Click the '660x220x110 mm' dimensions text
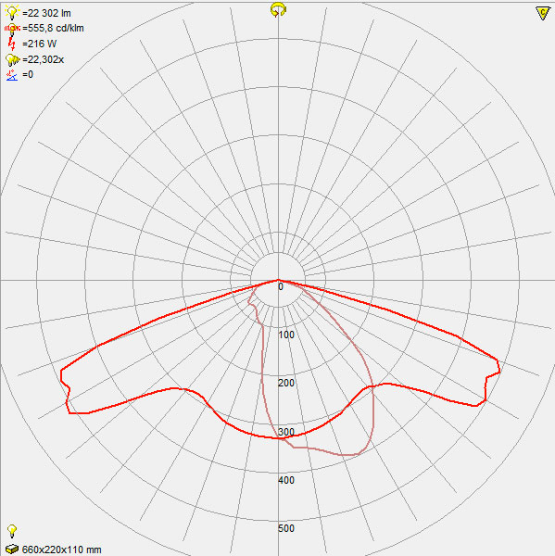The height and width of the screenshot is (556, 555). [x=62, y=550]
